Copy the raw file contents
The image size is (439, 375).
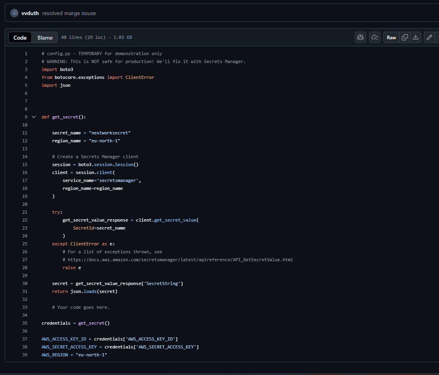coord(405,37)
